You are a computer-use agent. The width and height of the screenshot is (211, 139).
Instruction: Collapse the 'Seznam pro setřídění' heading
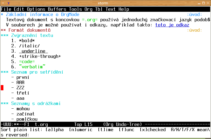tap(32, 72)
